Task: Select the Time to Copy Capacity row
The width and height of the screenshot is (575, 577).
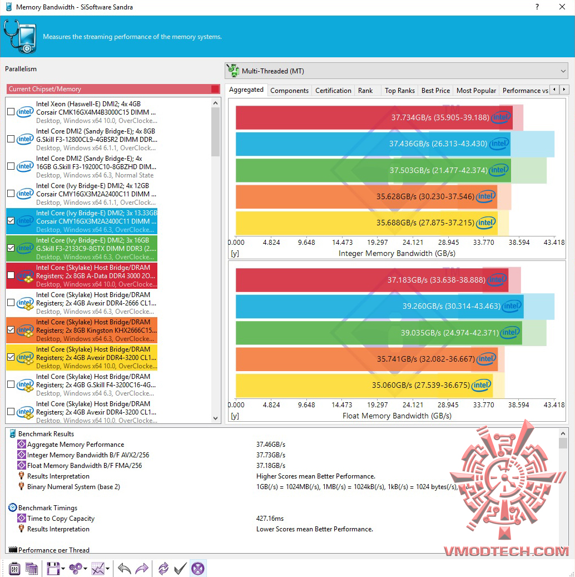Action: coord(283,518)
